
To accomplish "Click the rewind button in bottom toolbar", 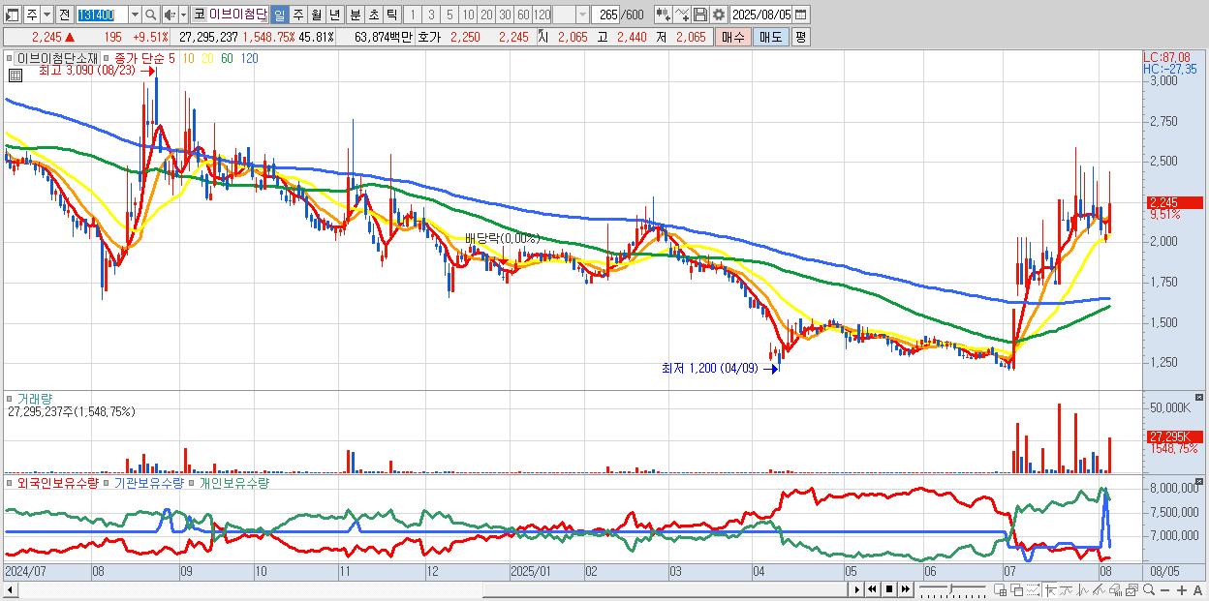I will pyautogui.click(x=872, y=589).
